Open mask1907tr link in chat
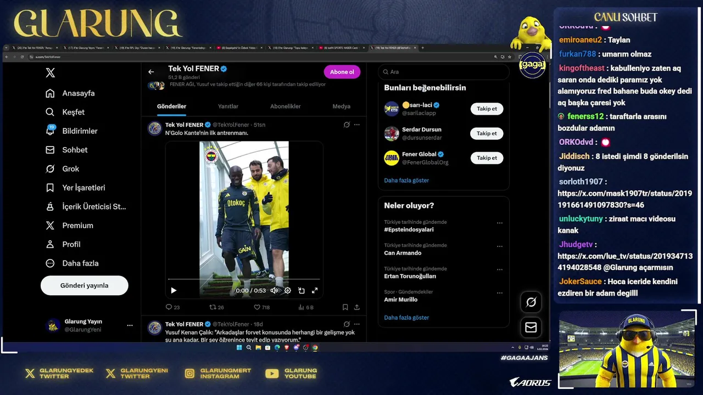Viewport: 703px width, 395px height. point(624,199)
